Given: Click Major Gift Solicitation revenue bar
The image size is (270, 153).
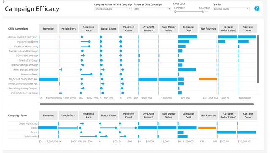Looking at the screenshot, I should tap(49, 79).
